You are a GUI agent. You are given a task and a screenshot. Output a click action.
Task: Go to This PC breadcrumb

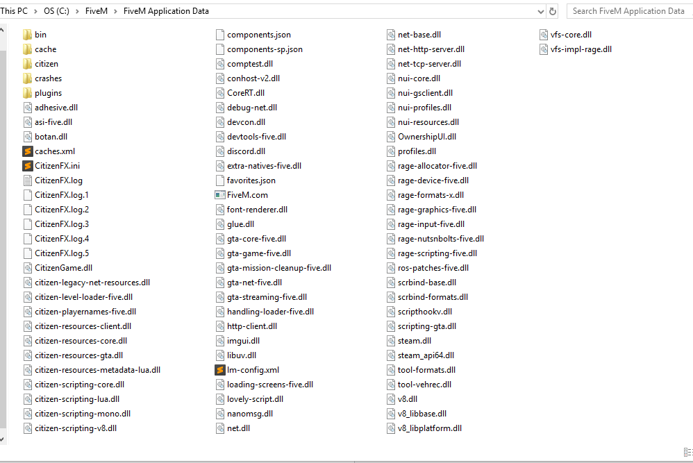[14, 11]
